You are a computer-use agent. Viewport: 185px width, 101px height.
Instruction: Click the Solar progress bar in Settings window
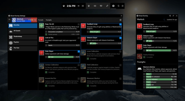[64, 57]
